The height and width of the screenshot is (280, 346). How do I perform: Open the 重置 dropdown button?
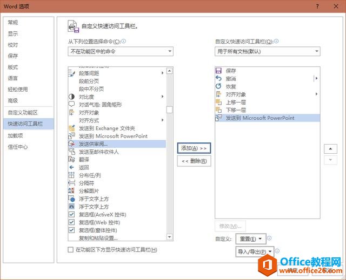tap(251, 239)
